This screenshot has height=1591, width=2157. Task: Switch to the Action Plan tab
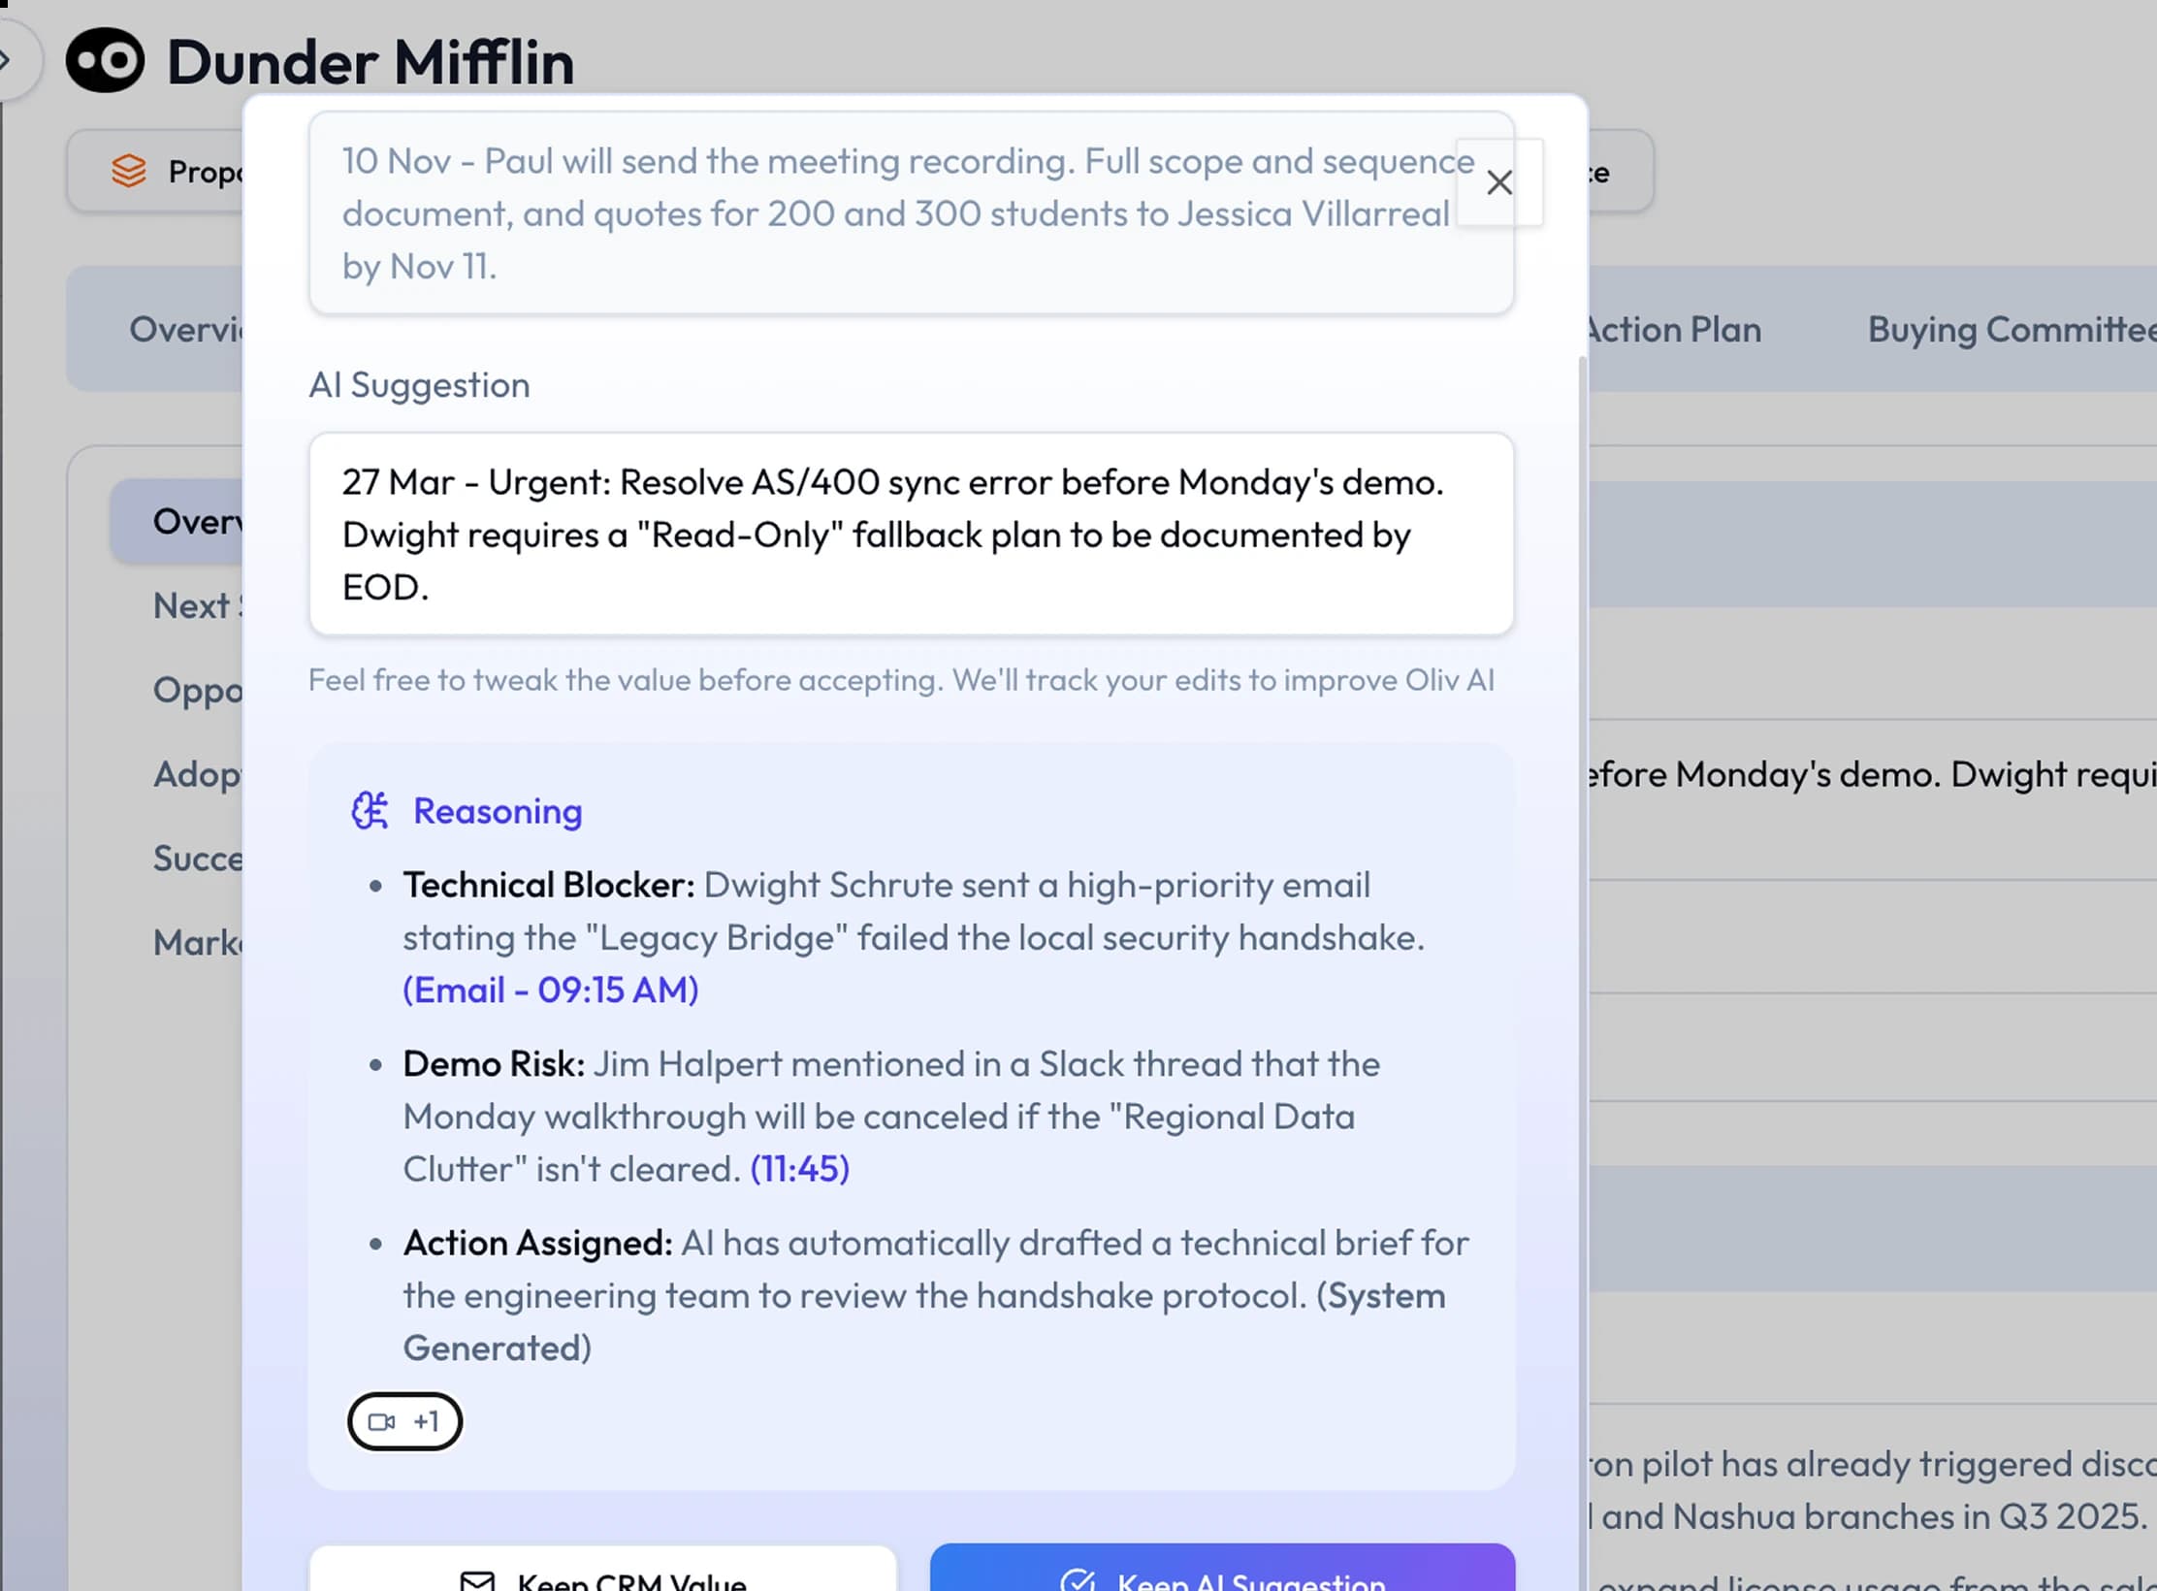[1673, 330]
